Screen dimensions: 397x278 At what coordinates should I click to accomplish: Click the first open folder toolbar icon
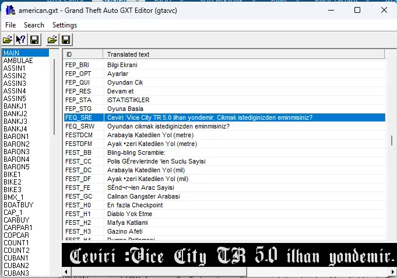pos(8,40)
